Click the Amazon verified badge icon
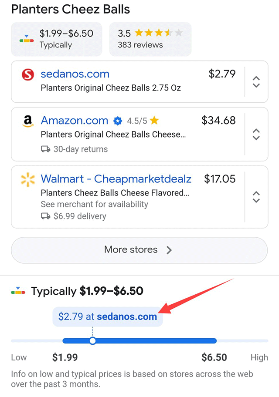The height and width of the screenshot is (397, 279). point(117,121)
